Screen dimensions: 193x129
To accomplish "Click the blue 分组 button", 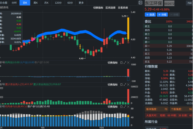I will point(162,14).
